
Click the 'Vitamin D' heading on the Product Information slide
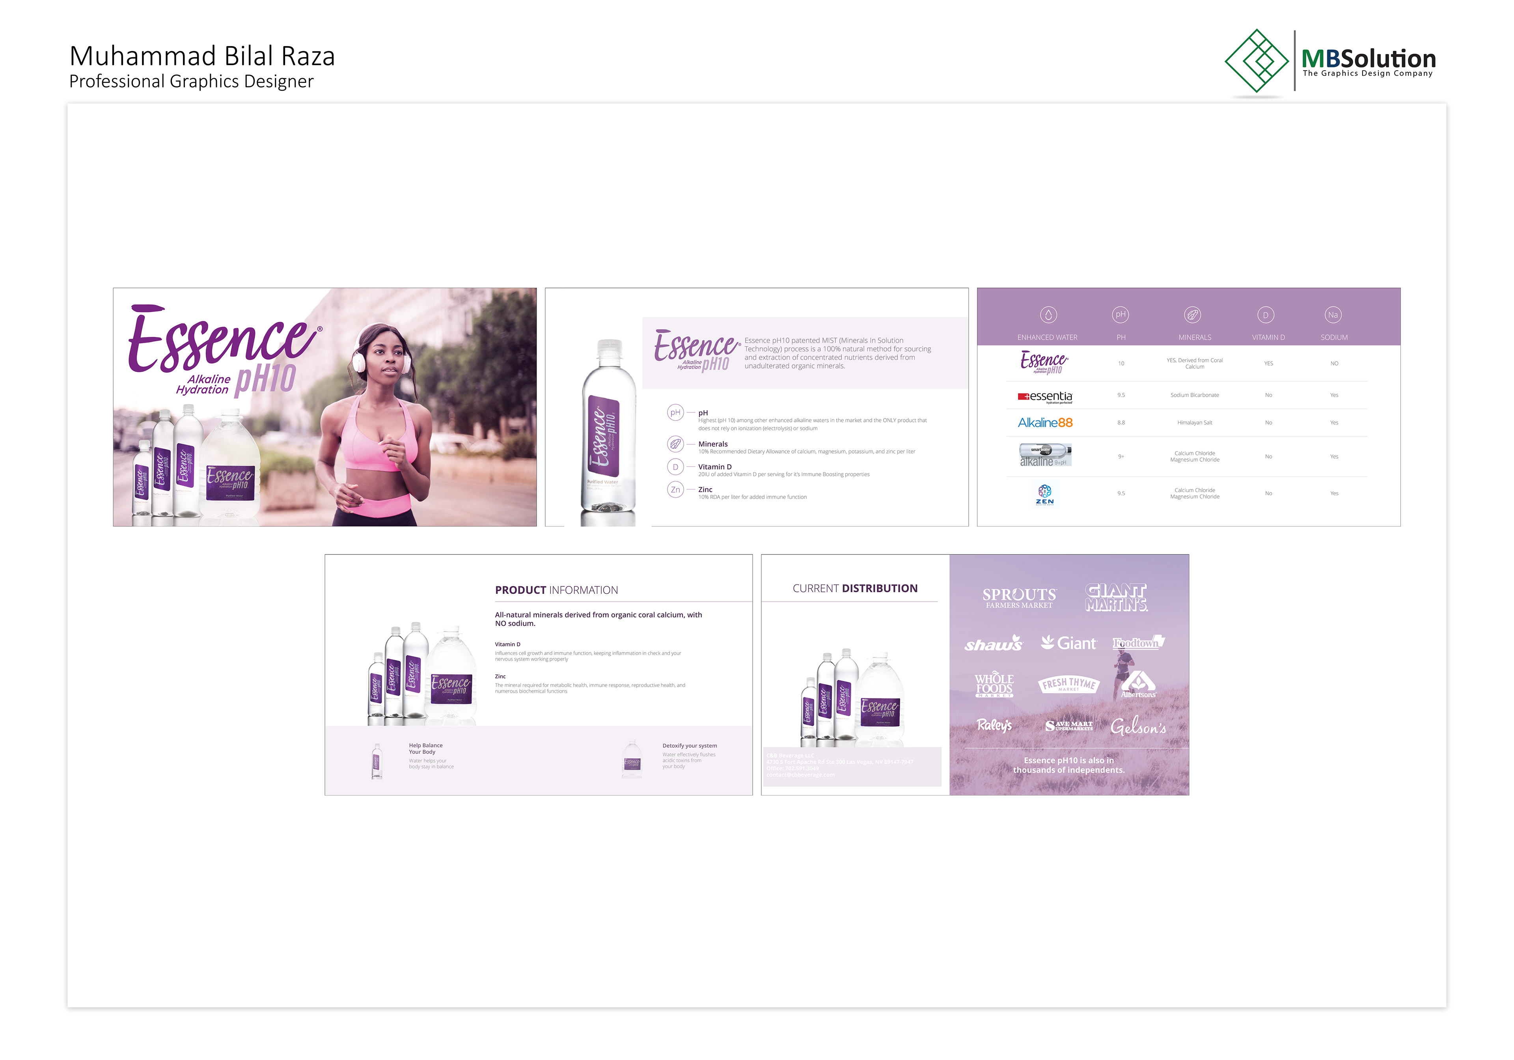507,644
